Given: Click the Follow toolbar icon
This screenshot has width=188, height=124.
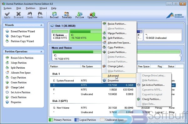Looking at the screenshot, I should [80, 15].
